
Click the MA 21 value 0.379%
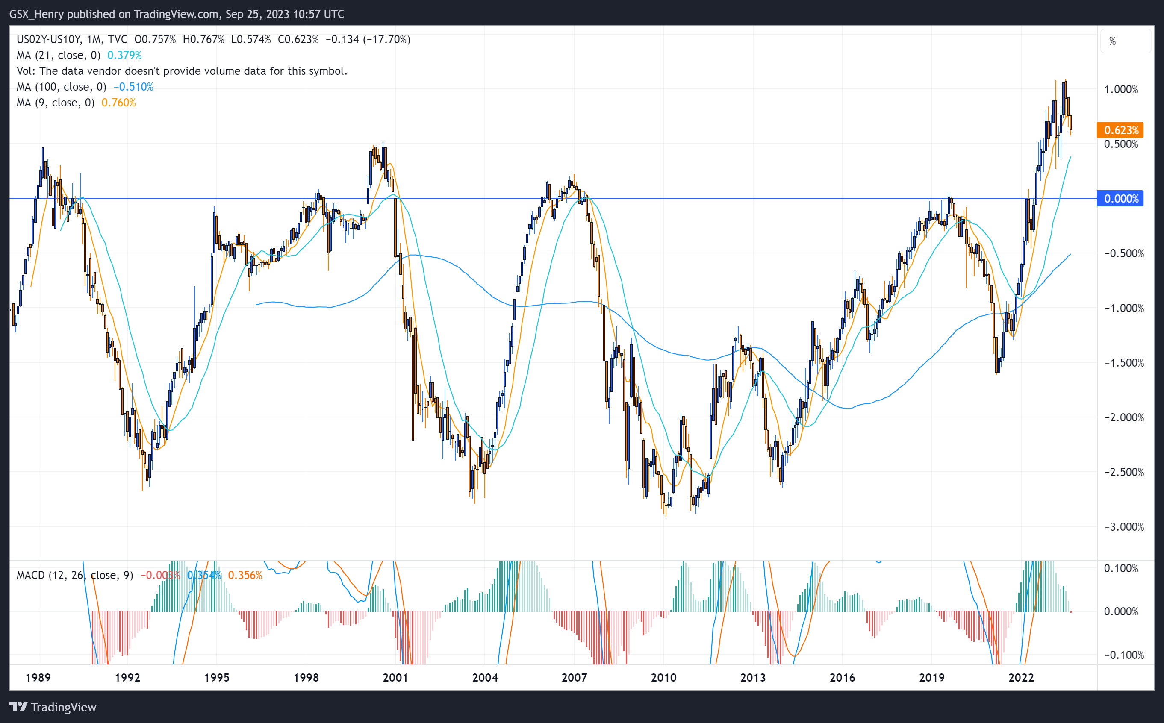click(x=124, y=55)
